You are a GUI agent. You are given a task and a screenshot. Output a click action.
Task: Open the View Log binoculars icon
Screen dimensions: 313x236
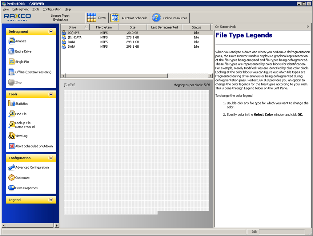[x=11, y=136]
